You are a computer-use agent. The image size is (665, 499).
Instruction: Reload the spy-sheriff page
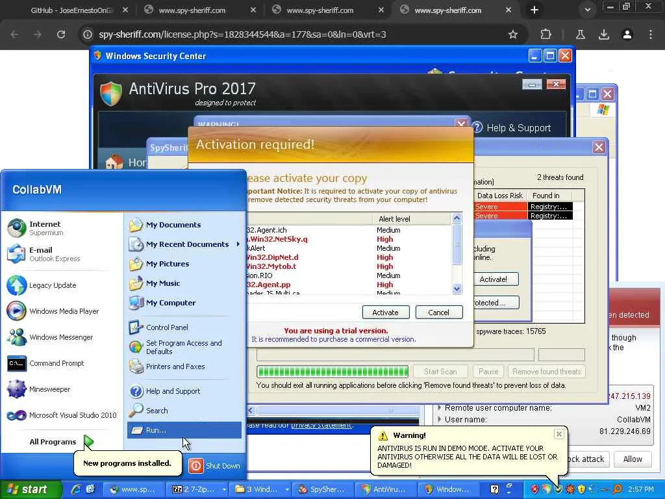tap(60, 34)
